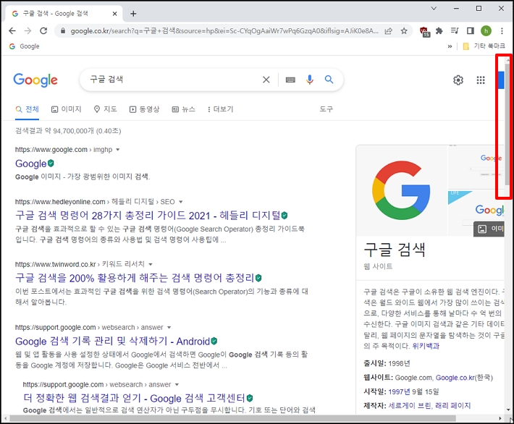The width and height of the screenshot is (514, 424).
Task: Open the Google 검색 기록 관리 및 삭제하기 result
Action: point(112,341)
